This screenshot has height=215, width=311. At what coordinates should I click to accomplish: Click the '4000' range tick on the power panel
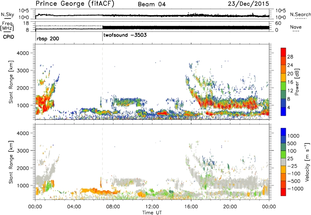[23, 53]
